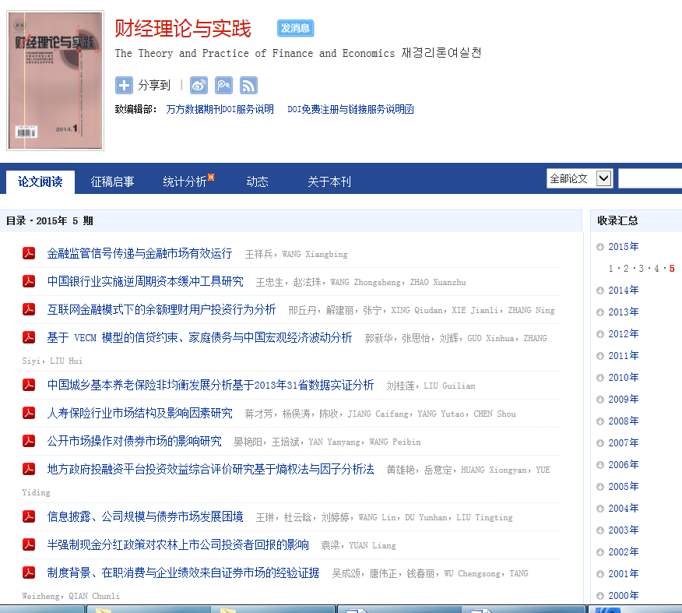Expand the 2014年 archive year
The image size is (682, 613).
pyautogui.click(x=623, y=291)
